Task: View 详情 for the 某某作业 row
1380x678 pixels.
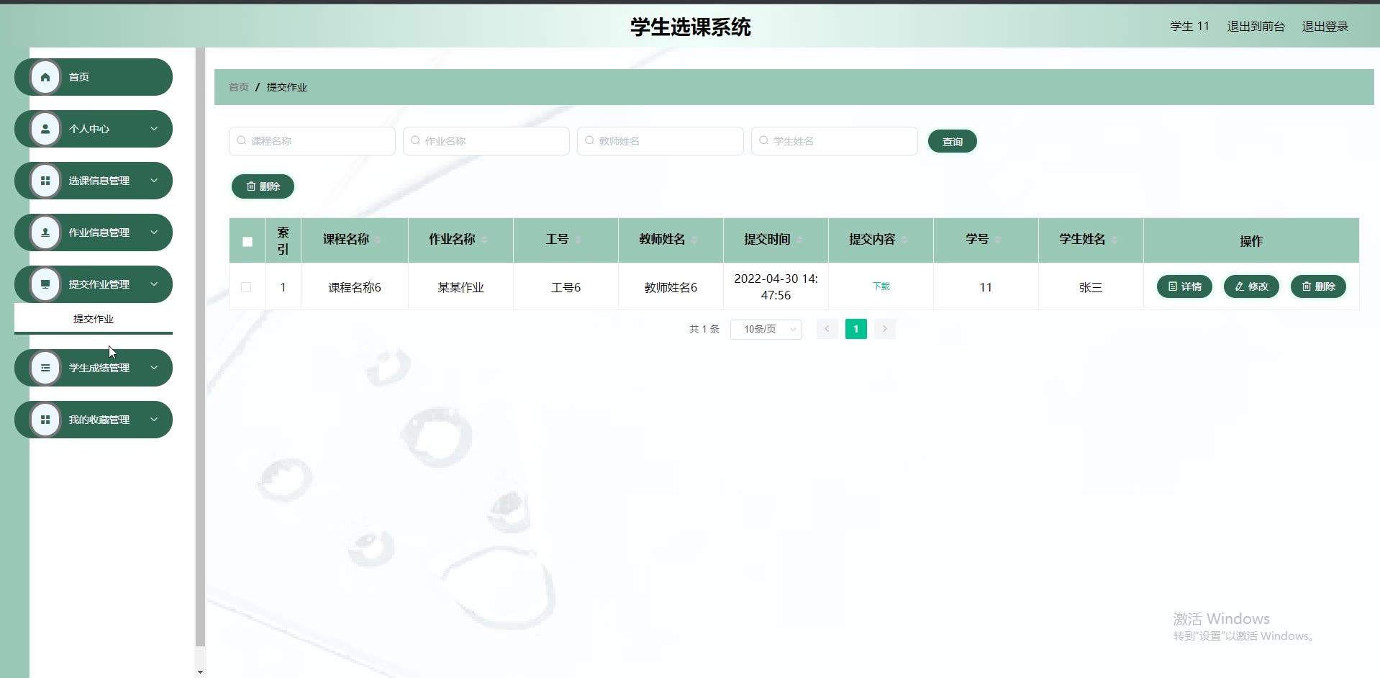Action: [x=1184, y=286]
